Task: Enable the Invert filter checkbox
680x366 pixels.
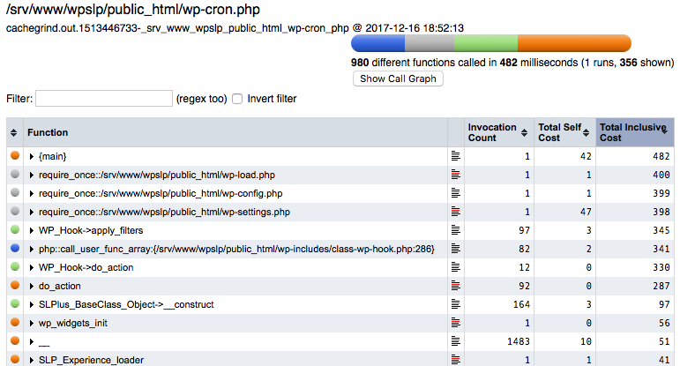Action: [x=237, y=99]
